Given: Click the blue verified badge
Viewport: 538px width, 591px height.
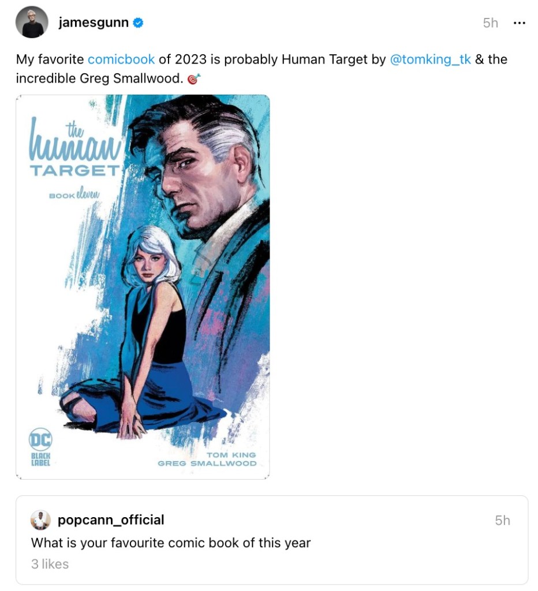Looking at the screenshot, I should 139,23.
